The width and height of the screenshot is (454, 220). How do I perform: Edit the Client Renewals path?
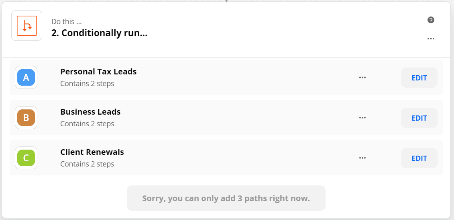pos(419,158)
